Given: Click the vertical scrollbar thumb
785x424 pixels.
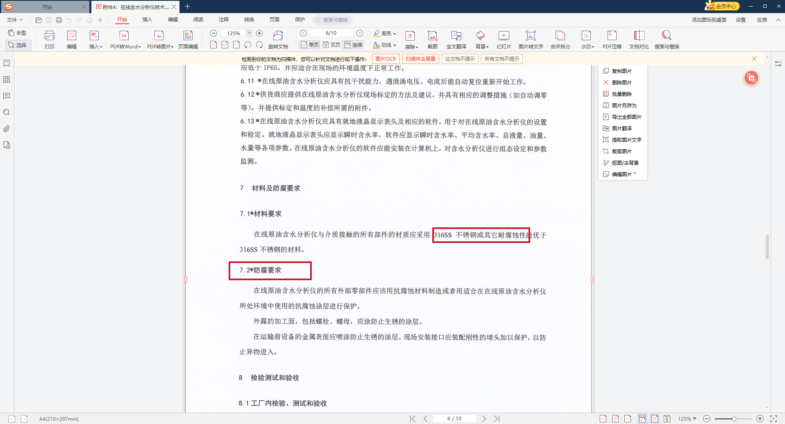Looking at the screenshot, I should pyautogui.click(x=767, y=246).
